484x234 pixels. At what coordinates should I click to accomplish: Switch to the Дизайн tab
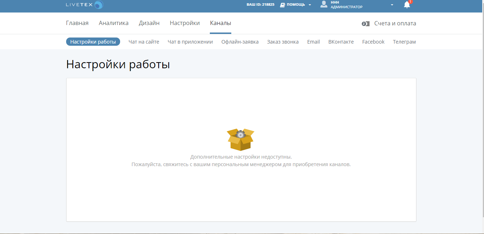(x=149, y=23)
